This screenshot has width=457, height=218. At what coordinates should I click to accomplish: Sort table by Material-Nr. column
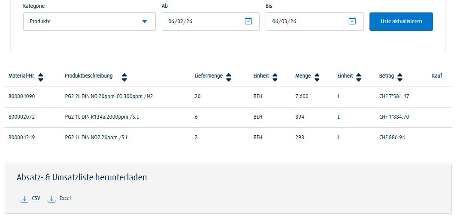(x=41, y=77)
